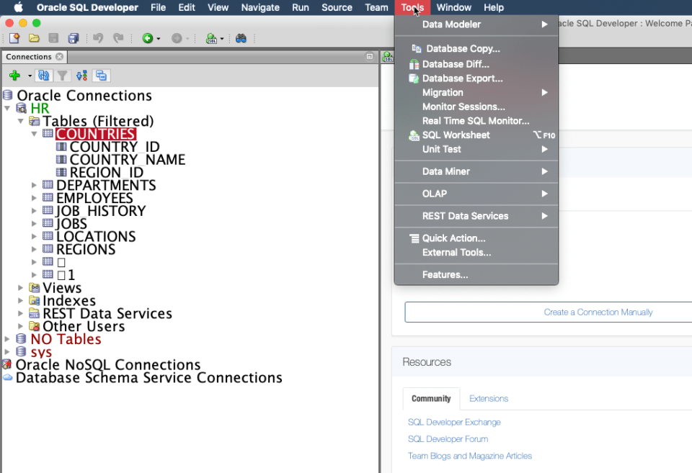
Task: Select the green Back navigation icon
Action: [x=148, y=38]
